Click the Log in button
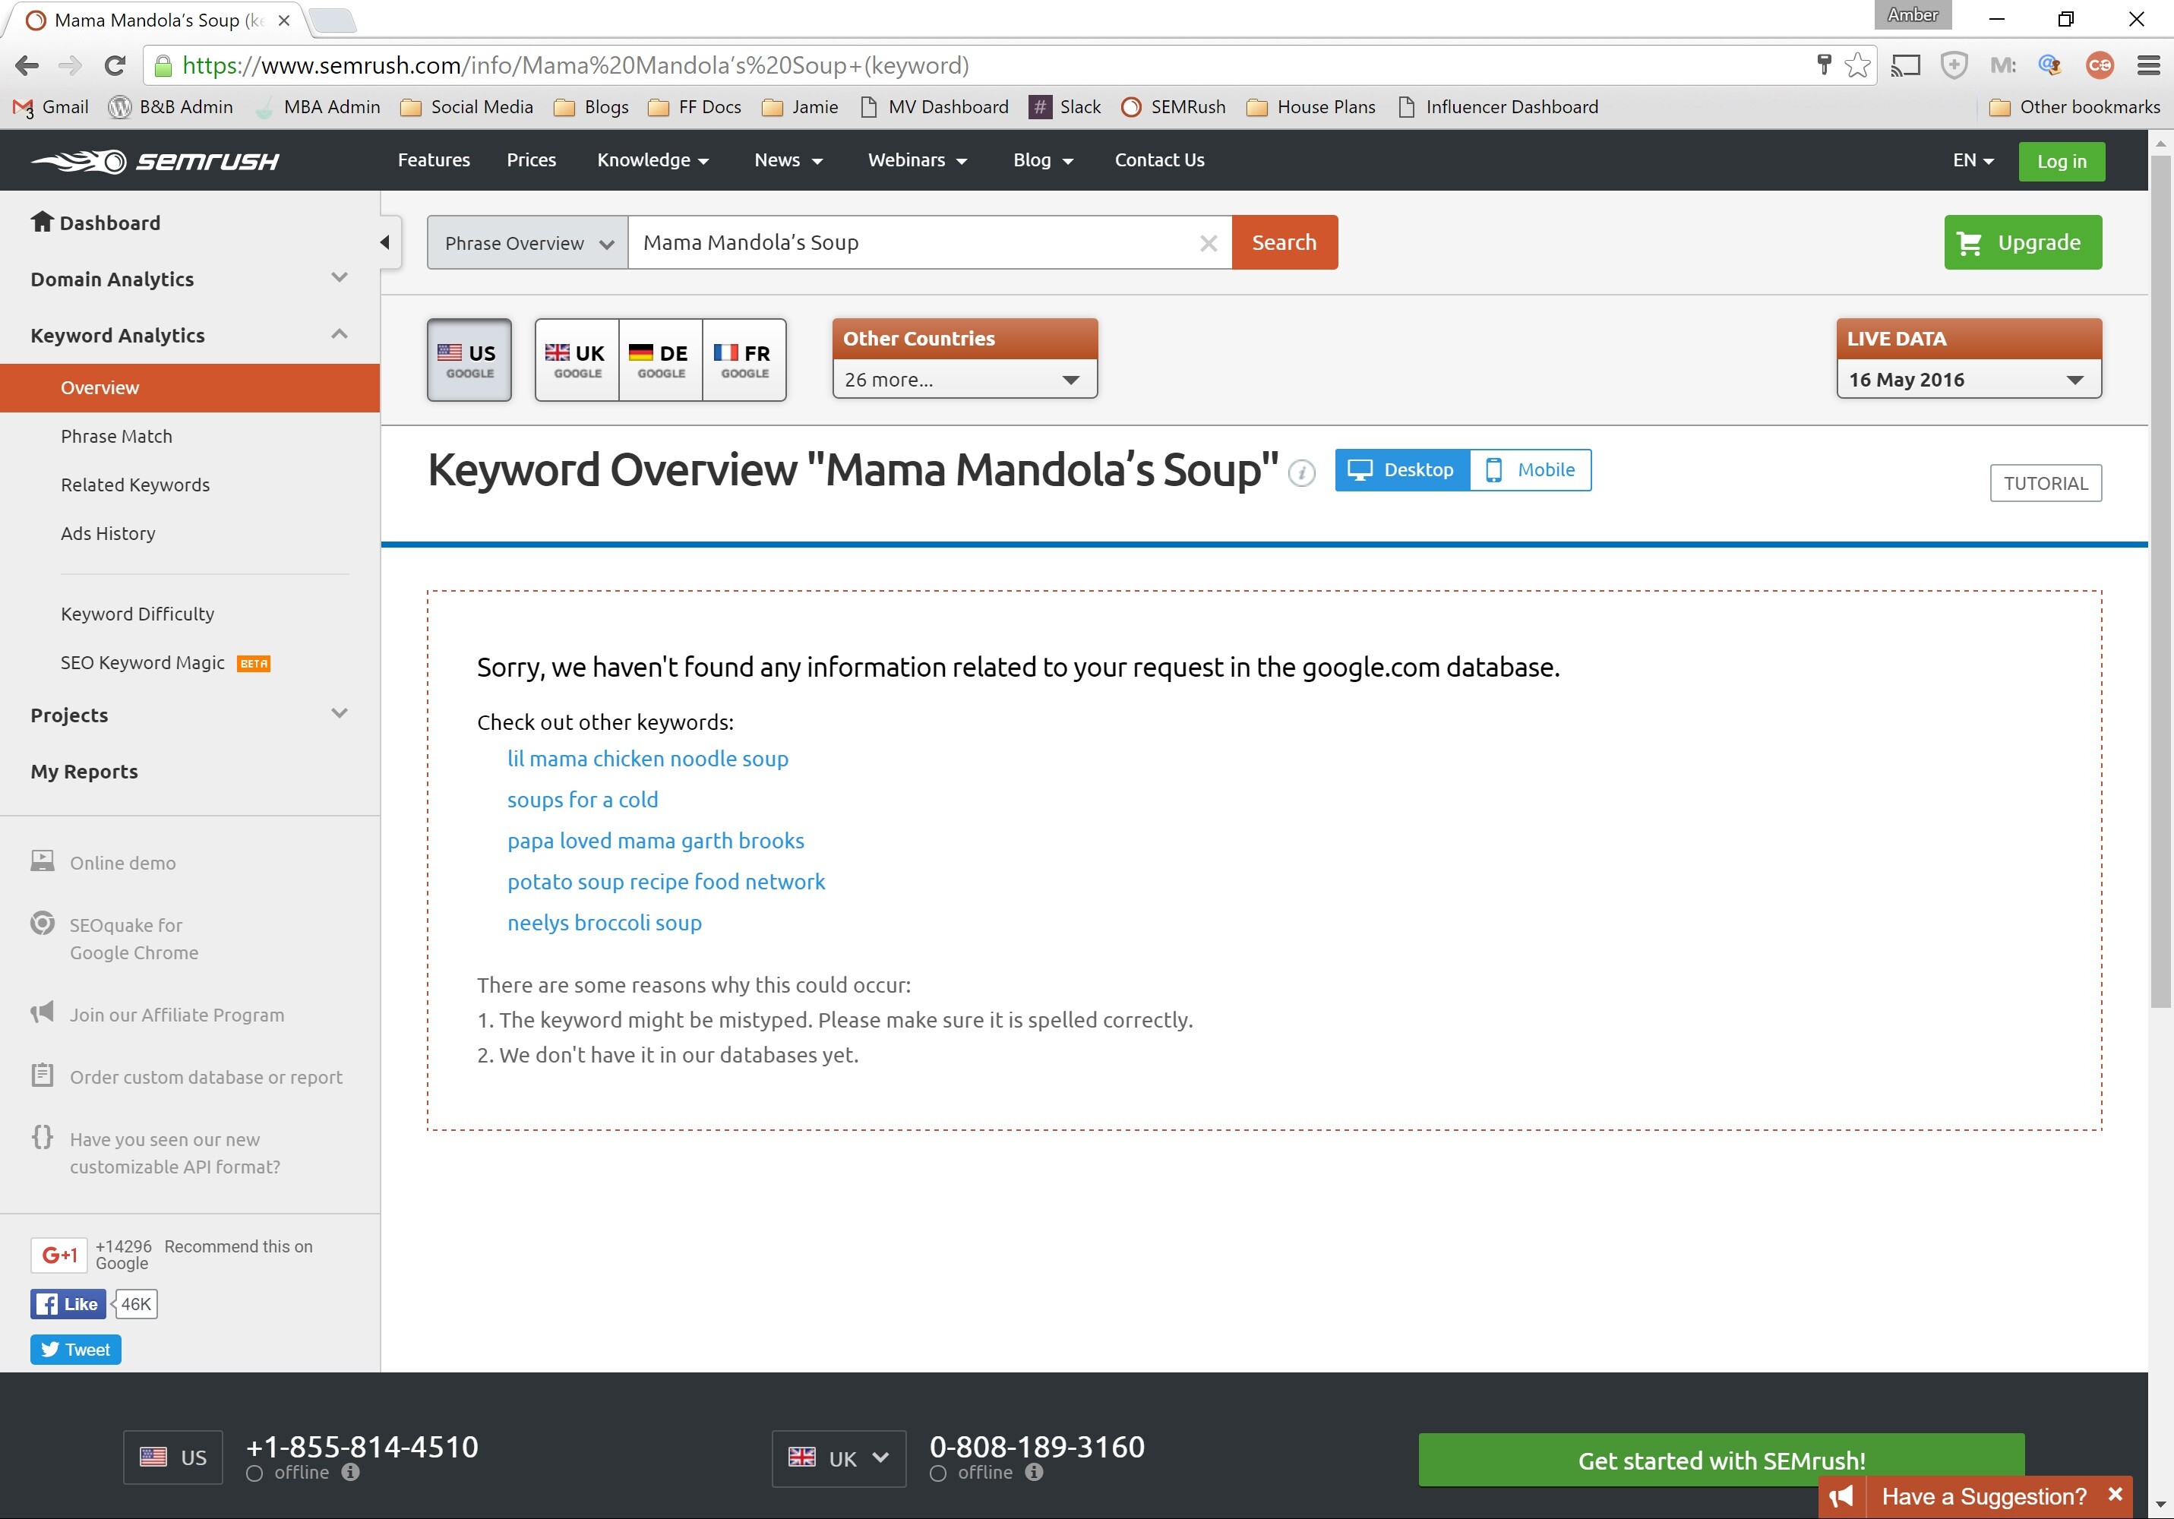The image size is (2174, 1519). coord(2062,161)
